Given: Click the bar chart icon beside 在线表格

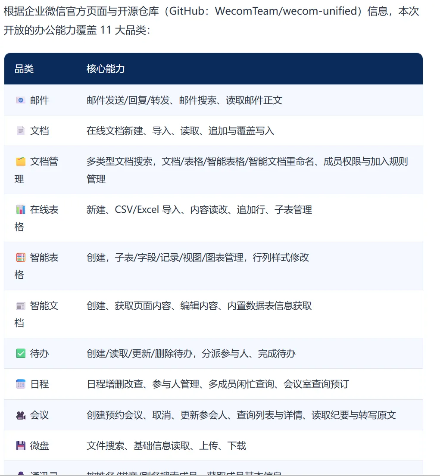Looking at the screenshot, I should [x=21, y=209].
